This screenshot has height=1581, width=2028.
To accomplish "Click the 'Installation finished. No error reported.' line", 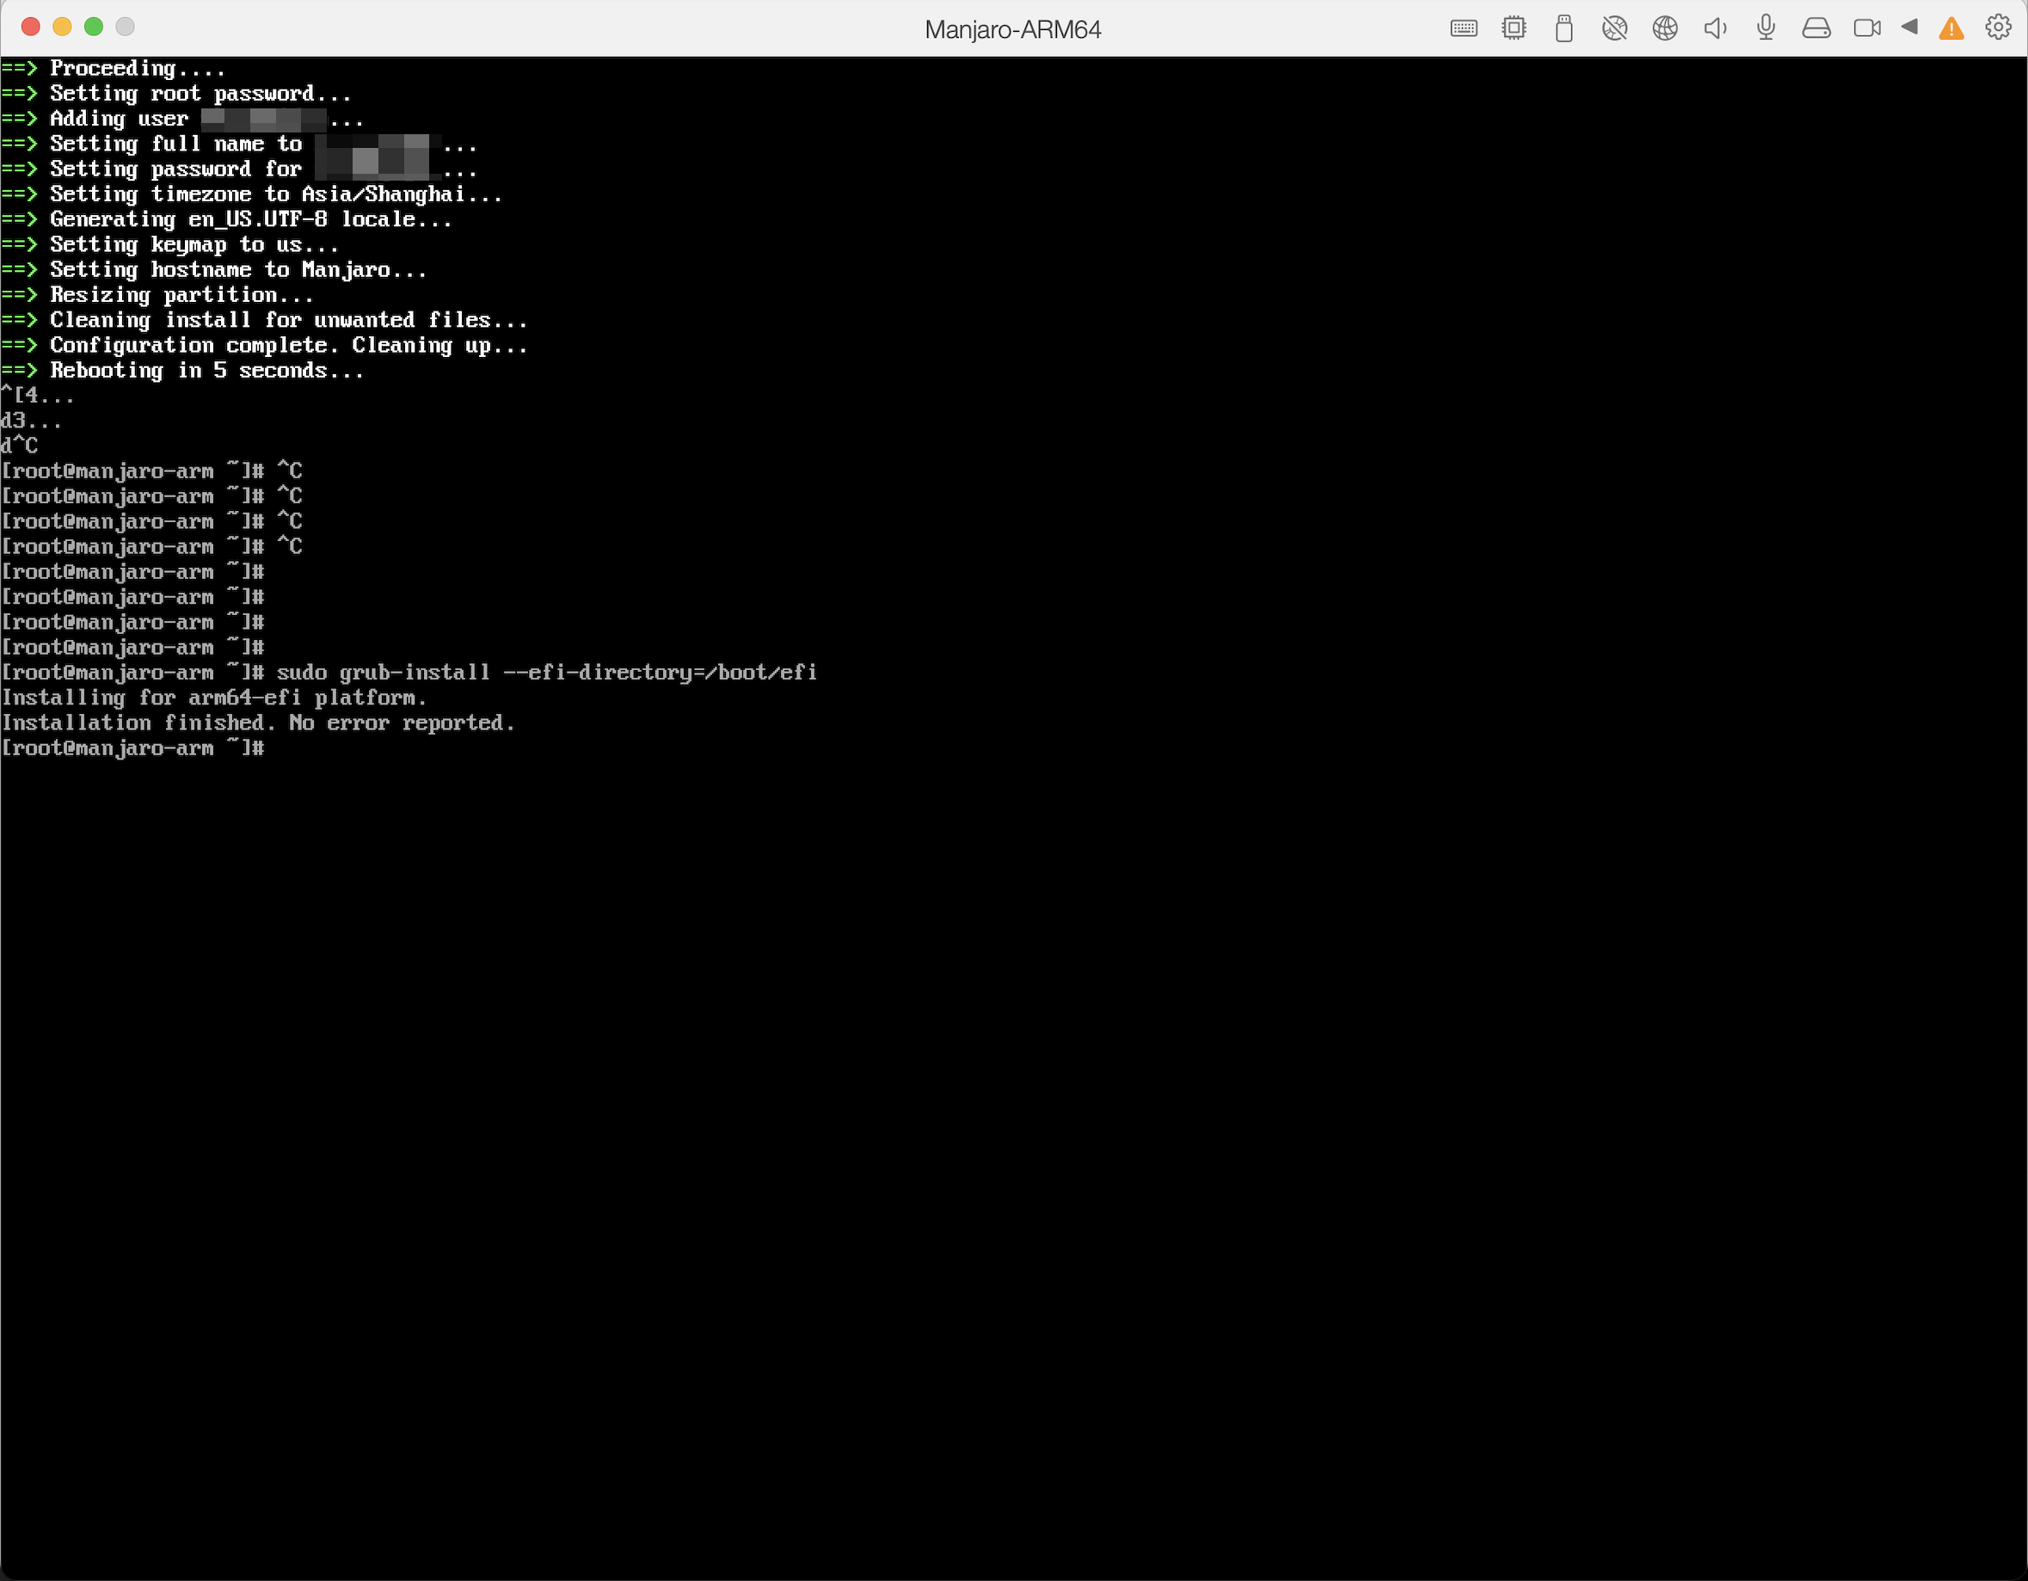I will 258,723.
